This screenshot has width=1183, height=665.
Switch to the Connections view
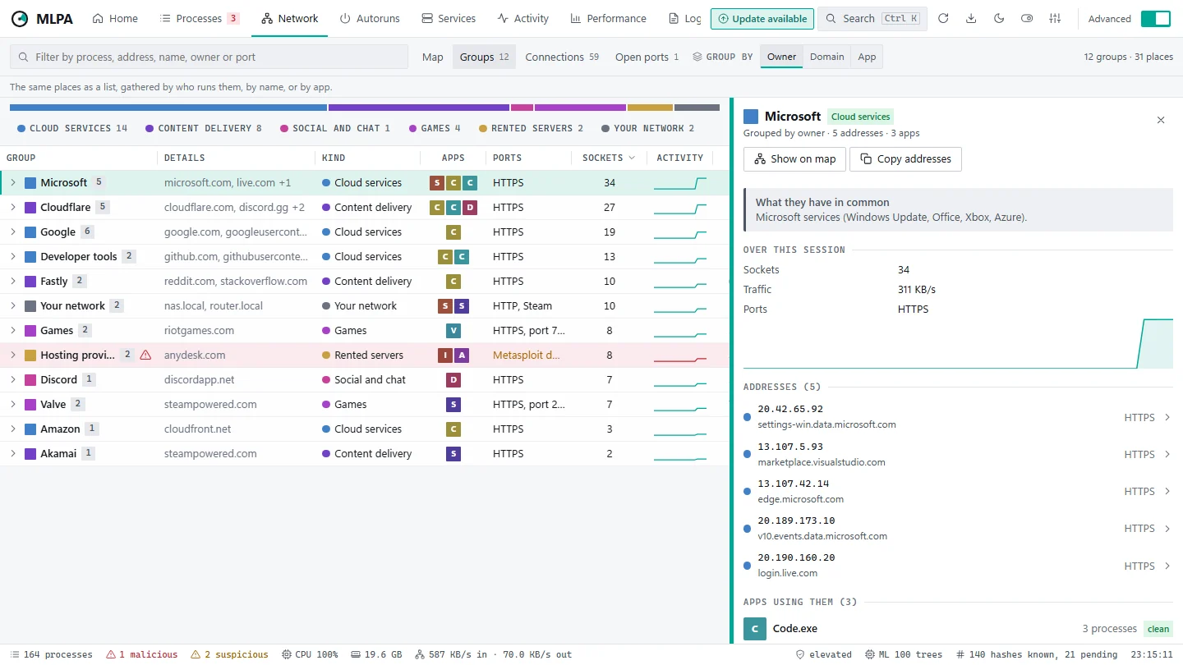click(562, 57)
